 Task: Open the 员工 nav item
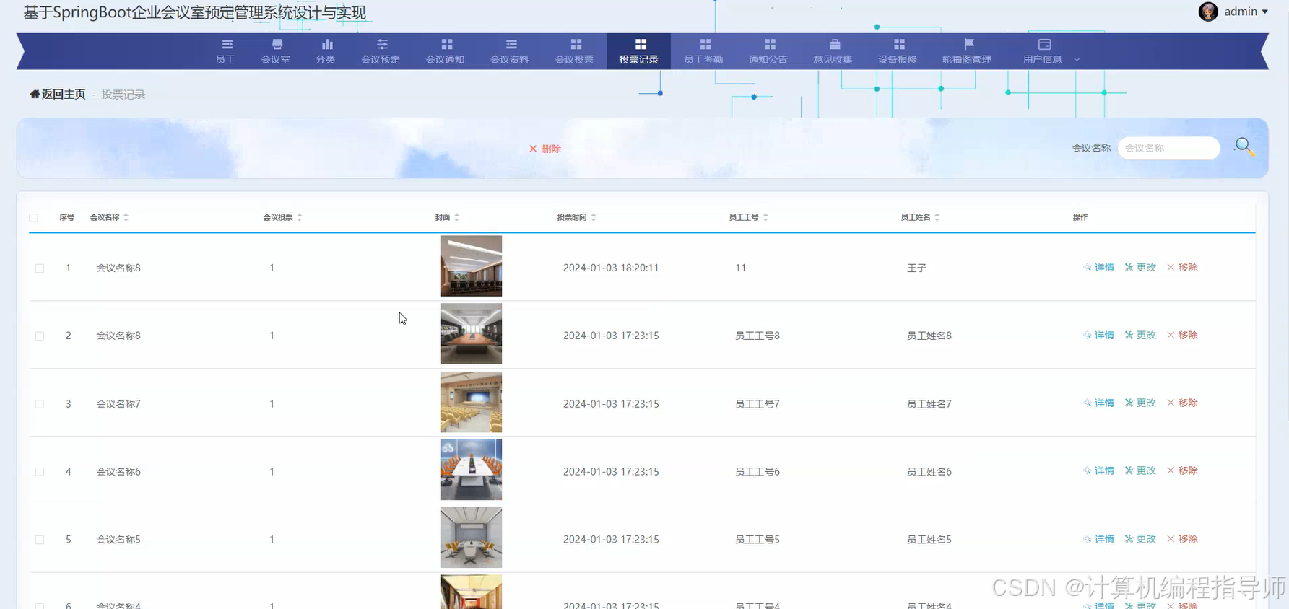coord(225,51)
